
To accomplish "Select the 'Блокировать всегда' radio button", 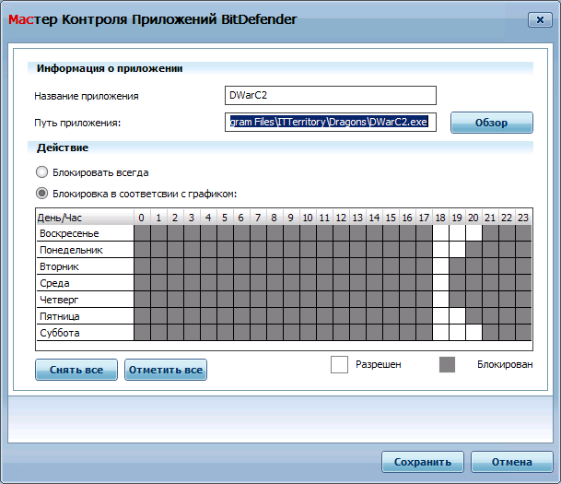I will click(x=41, y=172).
